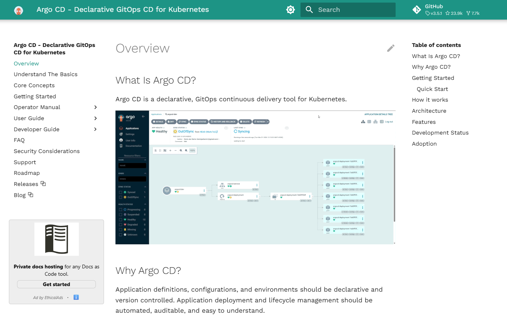This screenshot has height=319, width=507.
Task: Open the GitHub repository via git icon
Action: [417, 10]
